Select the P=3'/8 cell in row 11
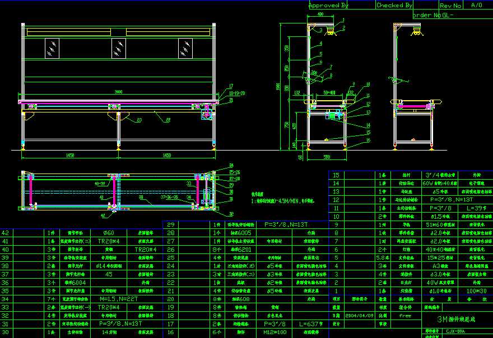The height and width of the screenshot is (338, 493). (x=440, y=208)
